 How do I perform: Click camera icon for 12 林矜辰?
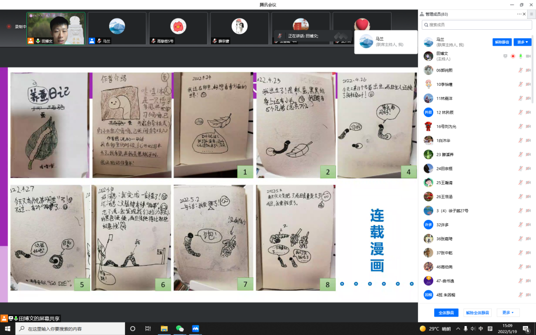pyautogui.click(x=528, y=112)
